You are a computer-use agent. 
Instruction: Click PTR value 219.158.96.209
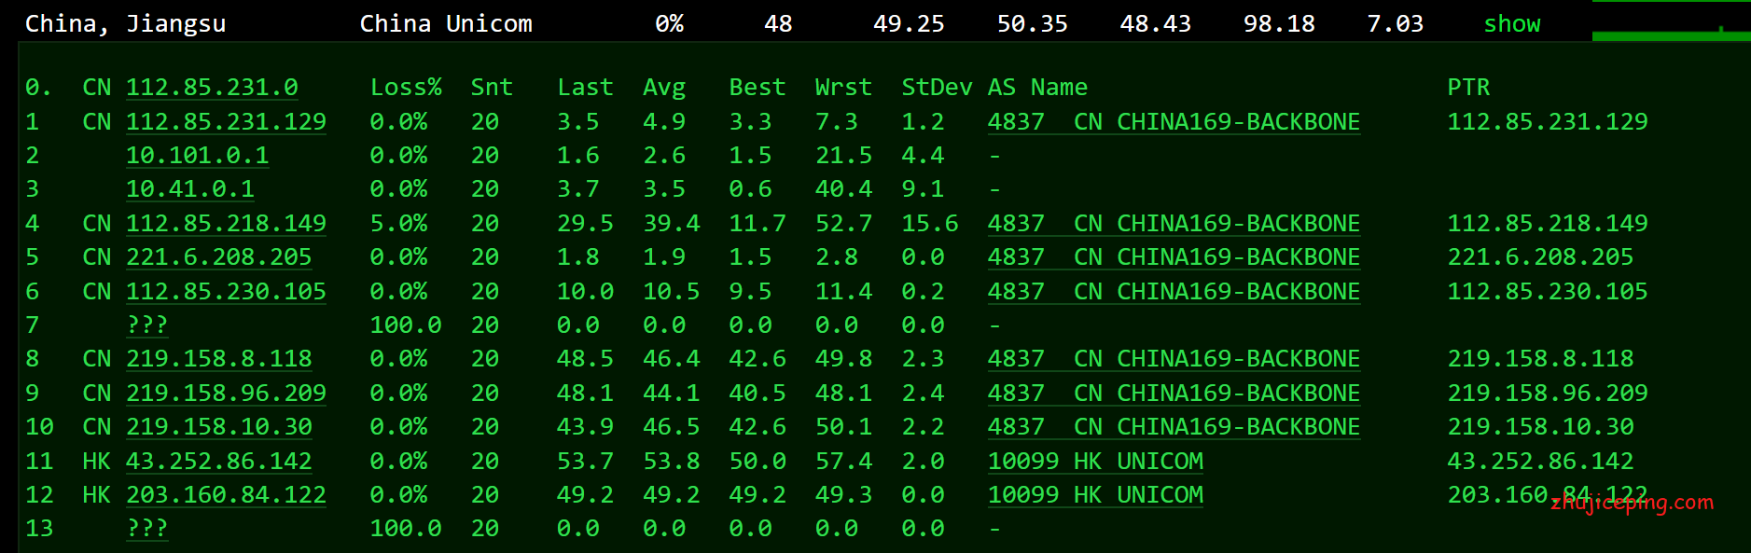click(x=1548, y=393)
